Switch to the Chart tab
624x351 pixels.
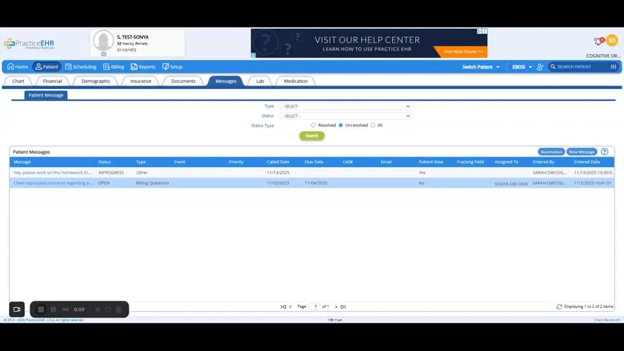coord(19,81)
